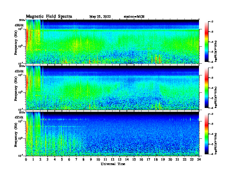
Task: Click the log PSD unit label beside dZ/dt colorbar
Action: [216, 144]
